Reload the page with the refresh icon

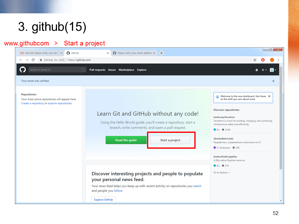click(33, 60)
